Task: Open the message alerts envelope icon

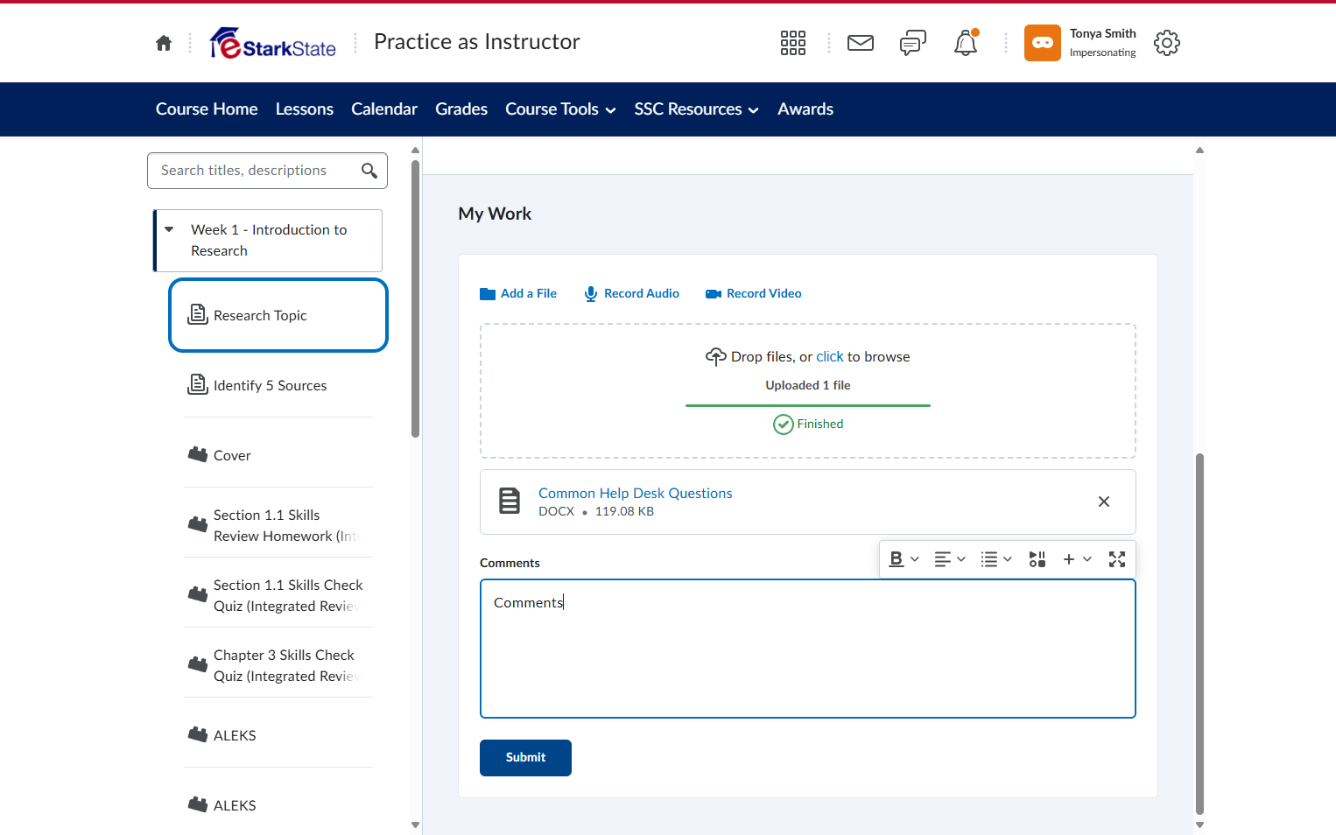Action: point(861,43)
